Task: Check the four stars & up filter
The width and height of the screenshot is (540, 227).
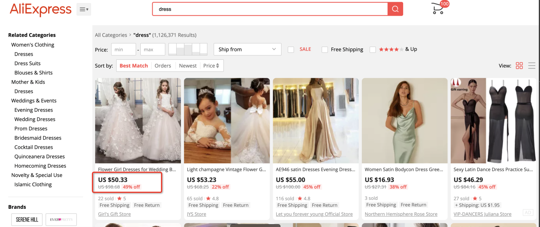Action: click(373, 50)
